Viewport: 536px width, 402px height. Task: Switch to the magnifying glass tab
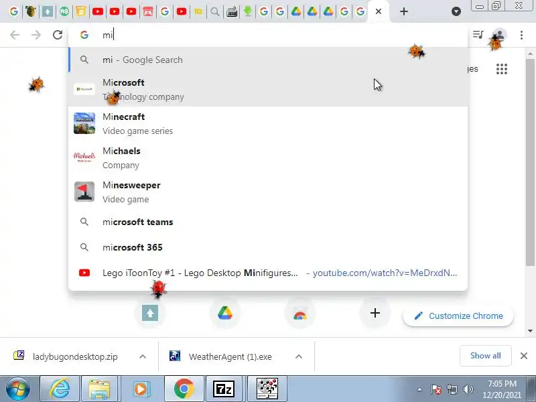click(215, 11)
